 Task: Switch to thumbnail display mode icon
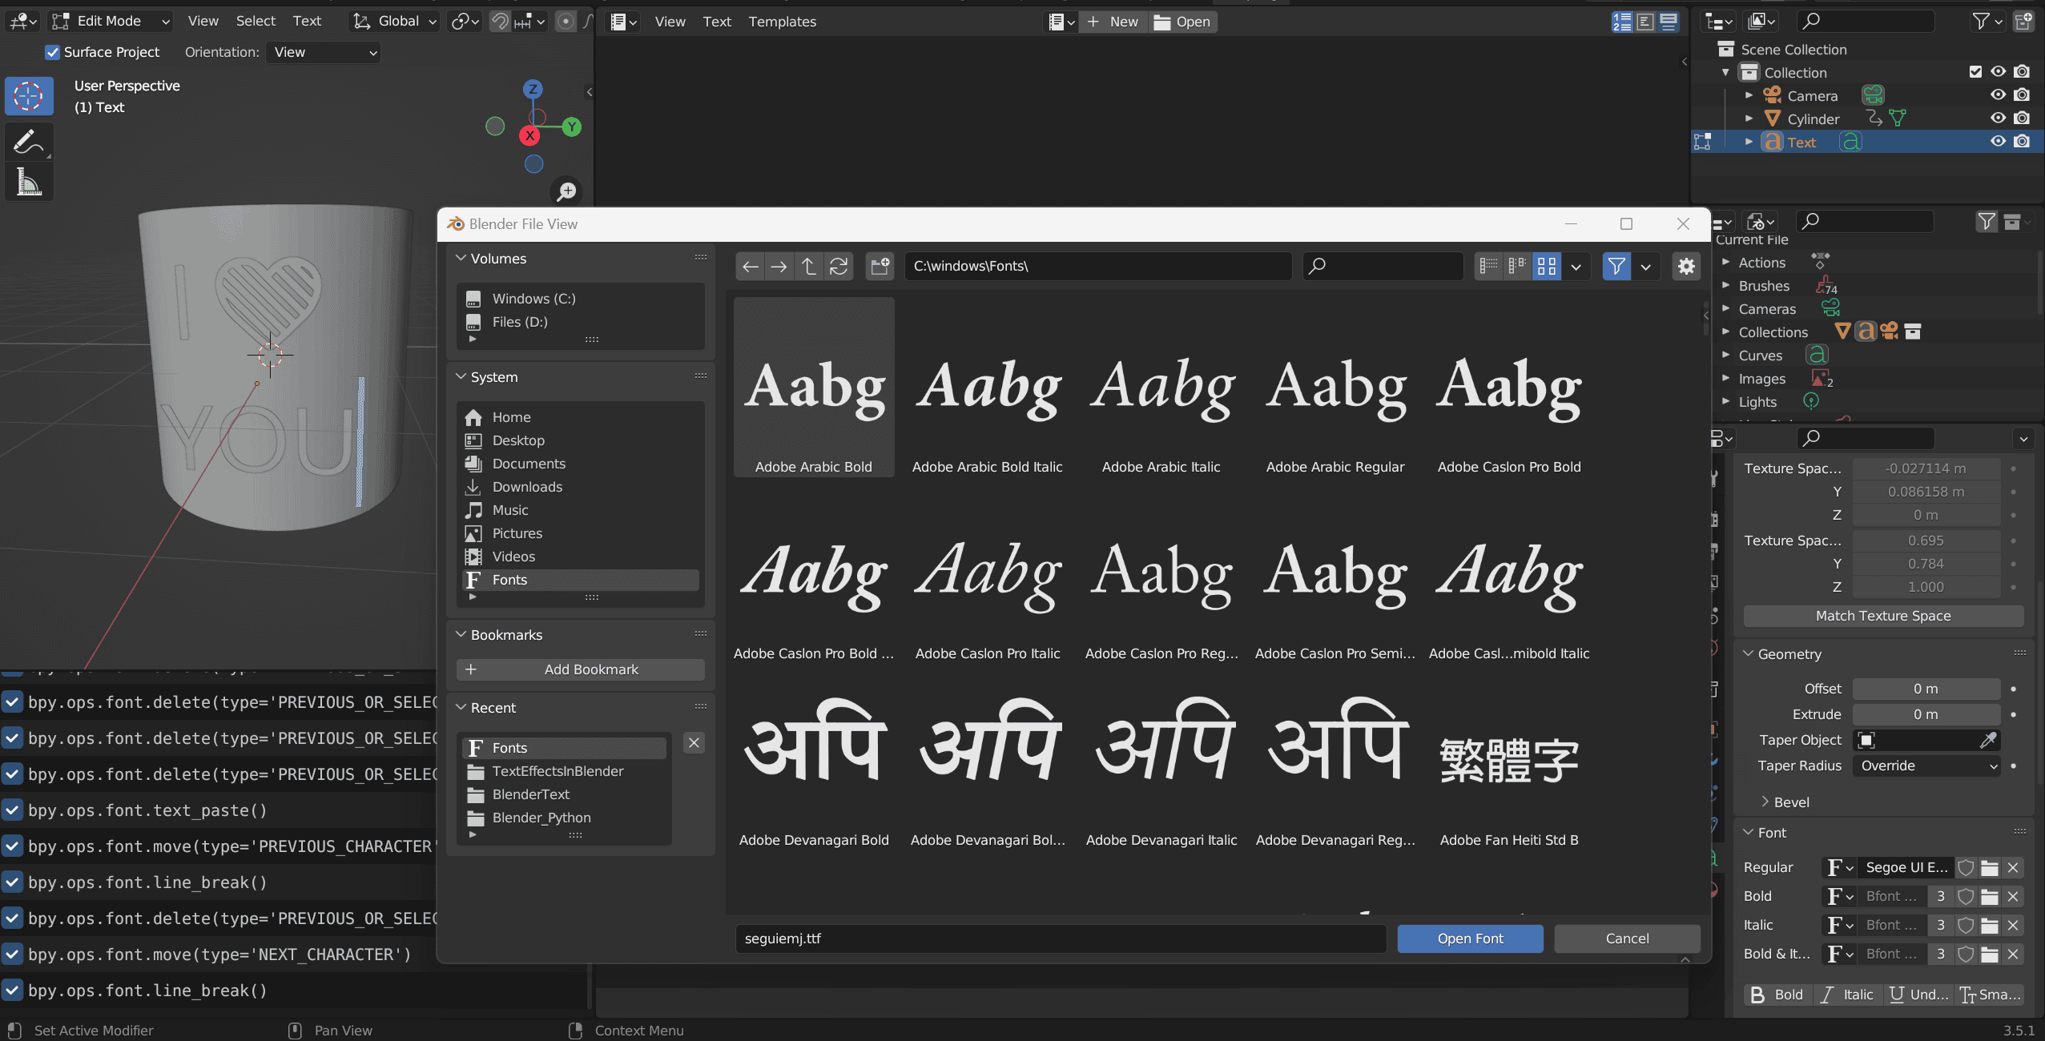(x=1547, y=266)
